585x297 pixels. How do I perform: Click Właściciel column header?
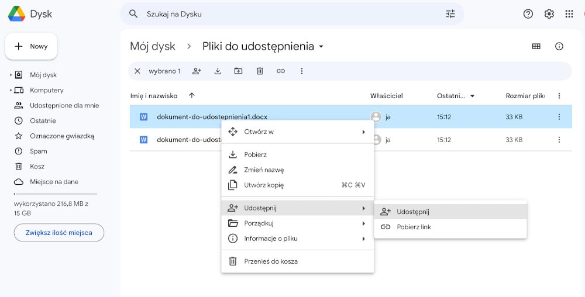pyautogui.click(x=387, y=96)
